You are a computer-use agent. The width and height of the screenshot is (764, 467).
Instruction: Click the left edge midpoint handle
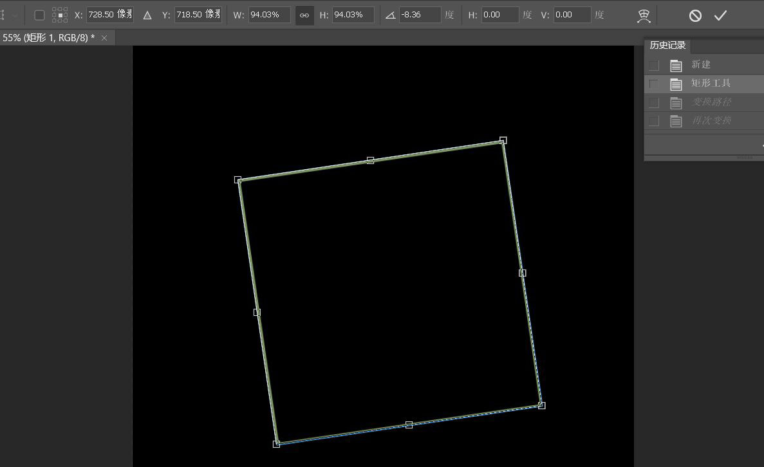click(257, 312)
